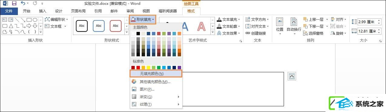This screenshot has height=112, width=386.
Task: Pick the Arrow line shape
Action: click(23, 20)
